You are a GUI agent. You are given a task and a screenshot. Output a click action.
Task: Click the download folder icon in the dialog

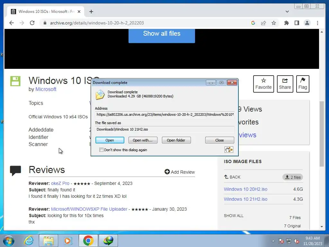pyautogui.click(x=100, y=95)
